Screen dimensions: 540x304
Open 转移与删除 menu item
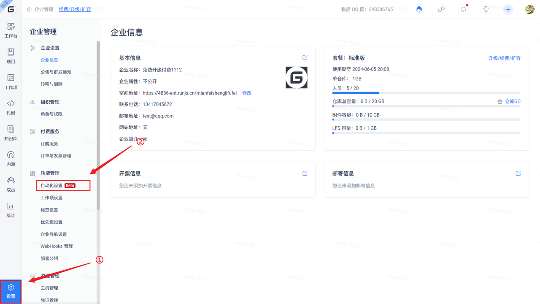pos(51,84)
